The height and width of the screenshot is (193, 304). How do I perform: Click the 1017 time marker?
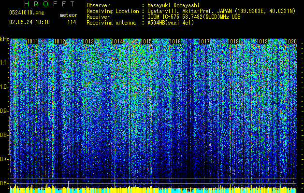[x=204, y=41]
